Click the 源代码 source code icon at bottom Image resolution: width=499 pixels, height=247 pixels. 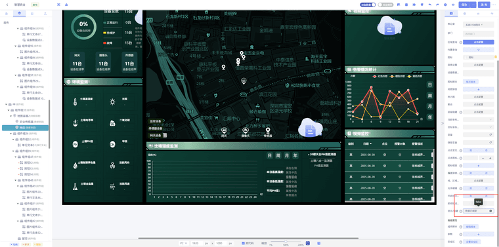tap(243, 243)
